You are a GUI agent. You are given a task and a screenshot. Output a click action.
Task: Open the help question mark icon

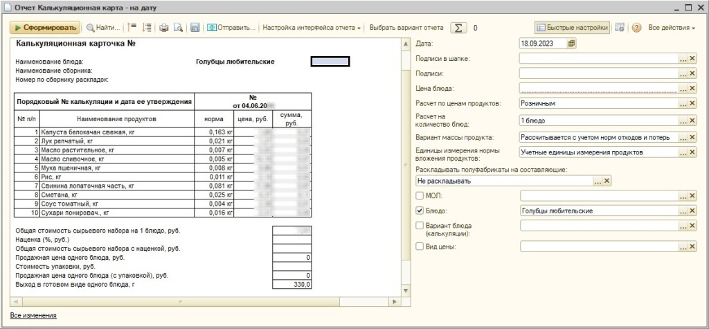click(x=637, y=28)
